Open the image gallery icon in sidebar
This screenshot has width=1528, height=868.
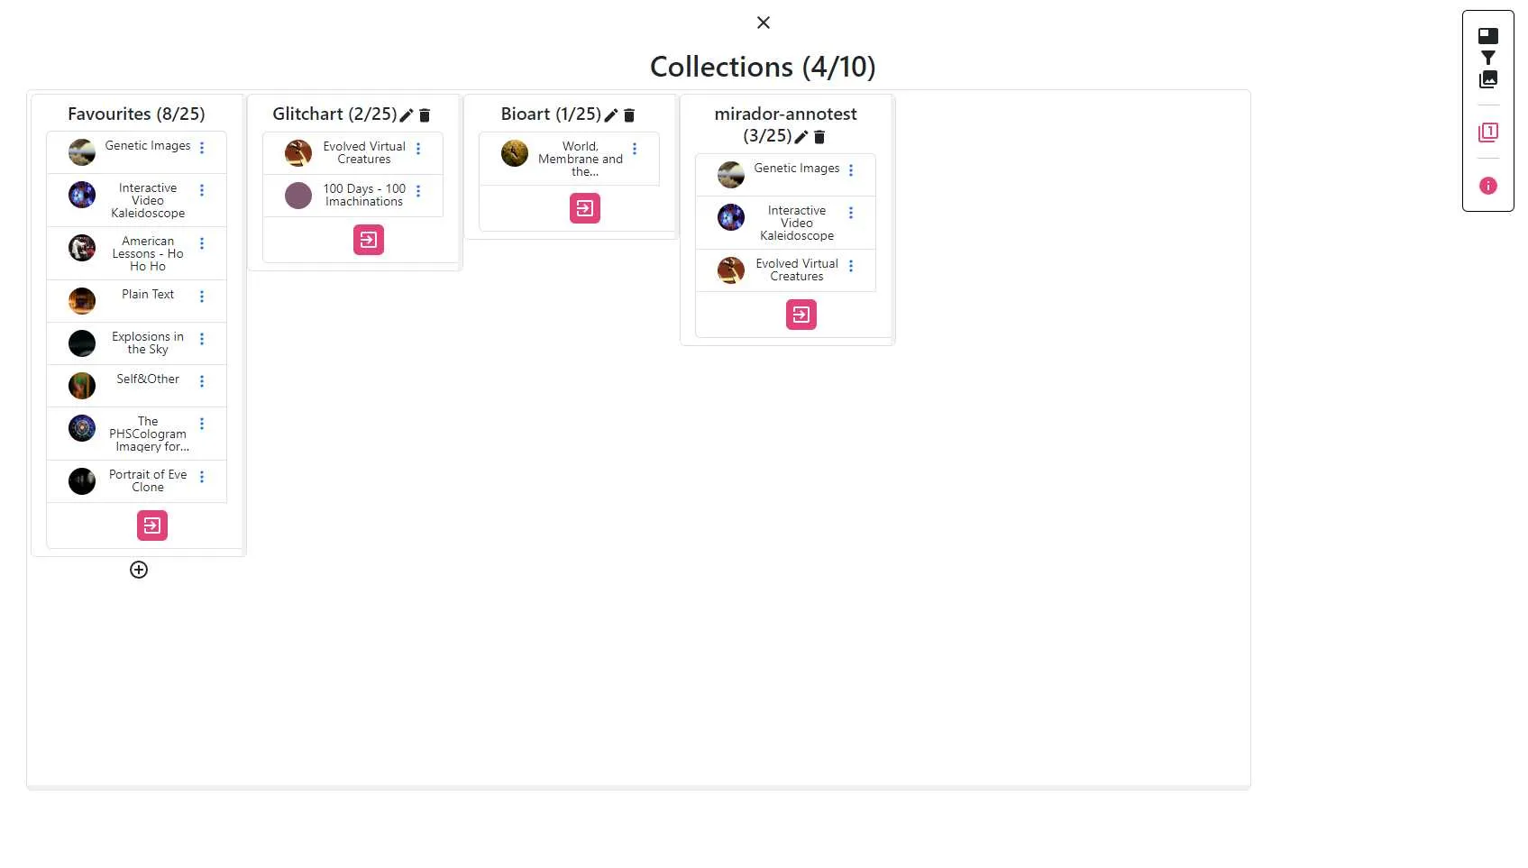(x=1488, y=79)
